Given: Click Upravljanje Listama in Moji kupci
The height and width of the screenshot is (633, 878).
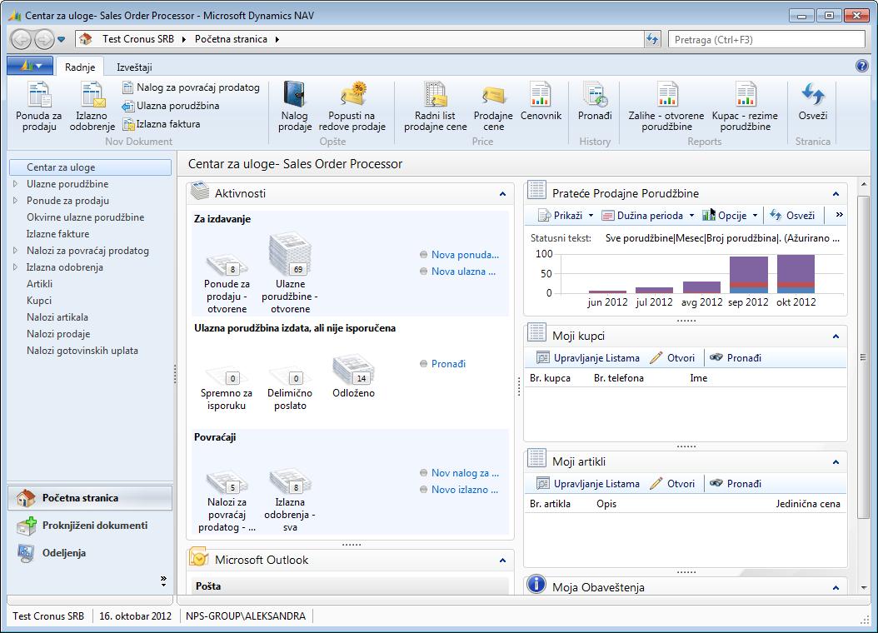Looking at the screenshot, I should [x=588, y=358].
